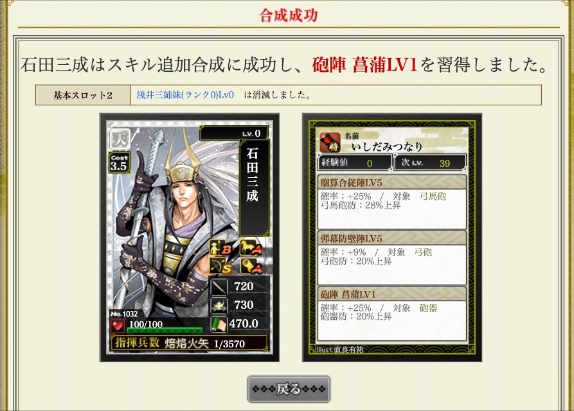The width and height of the screenshot is (574, 411).
Task: Click the helmet defense stat icon
Action: (219, 305)
